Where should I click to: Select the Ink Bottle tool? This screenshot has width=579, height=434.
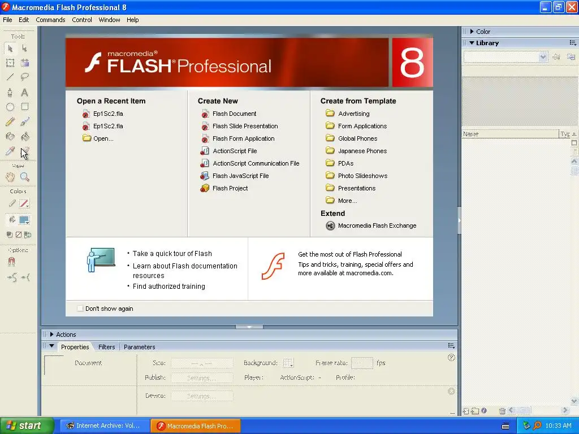tap(10, 137)
